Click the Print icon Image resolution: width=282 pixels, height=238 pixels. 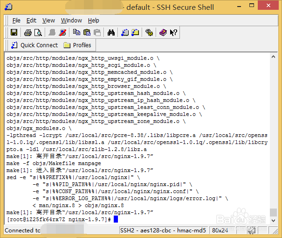pyautogui.click(x=28, y=33)
